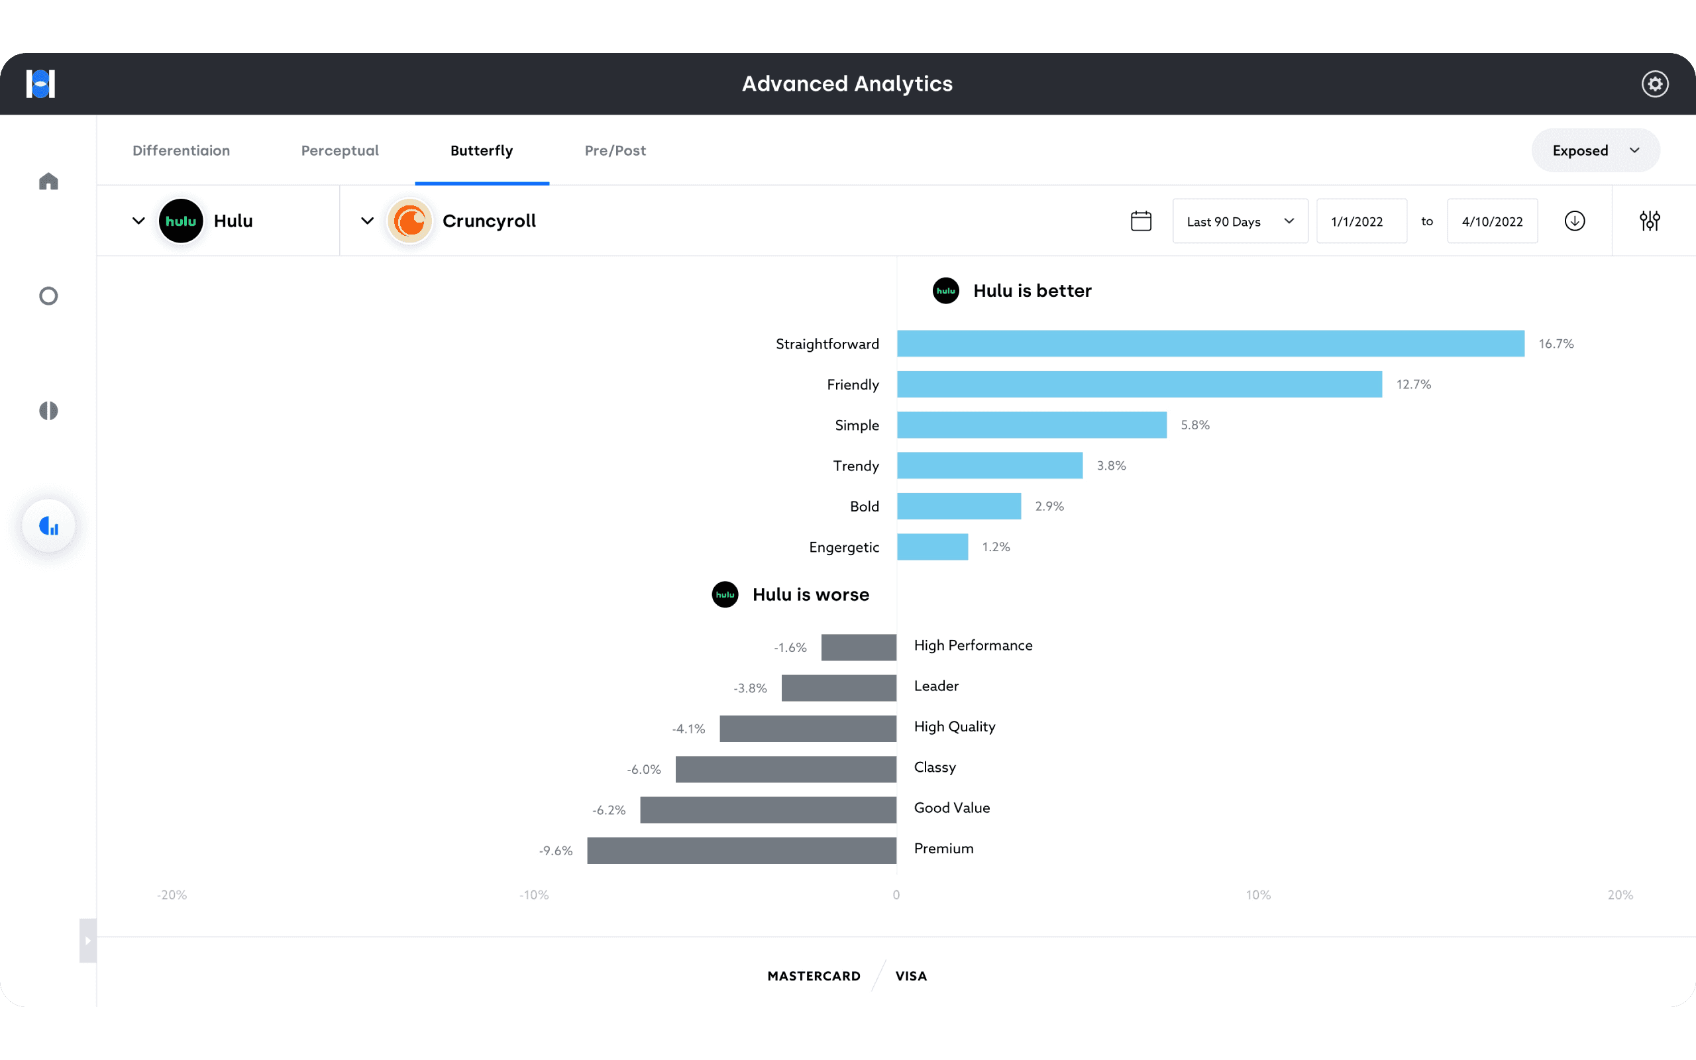Screen dimensions: 1696x1060
Task: Click app logo in top-left corner
Action: click(40, 84)
